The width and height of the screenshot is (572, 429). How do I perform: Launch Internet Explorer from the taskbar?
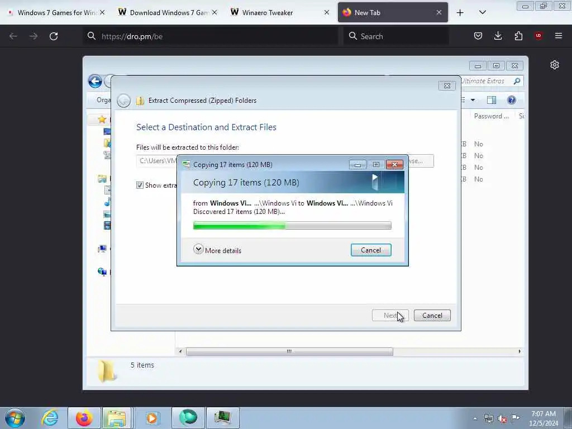point(50,418)
